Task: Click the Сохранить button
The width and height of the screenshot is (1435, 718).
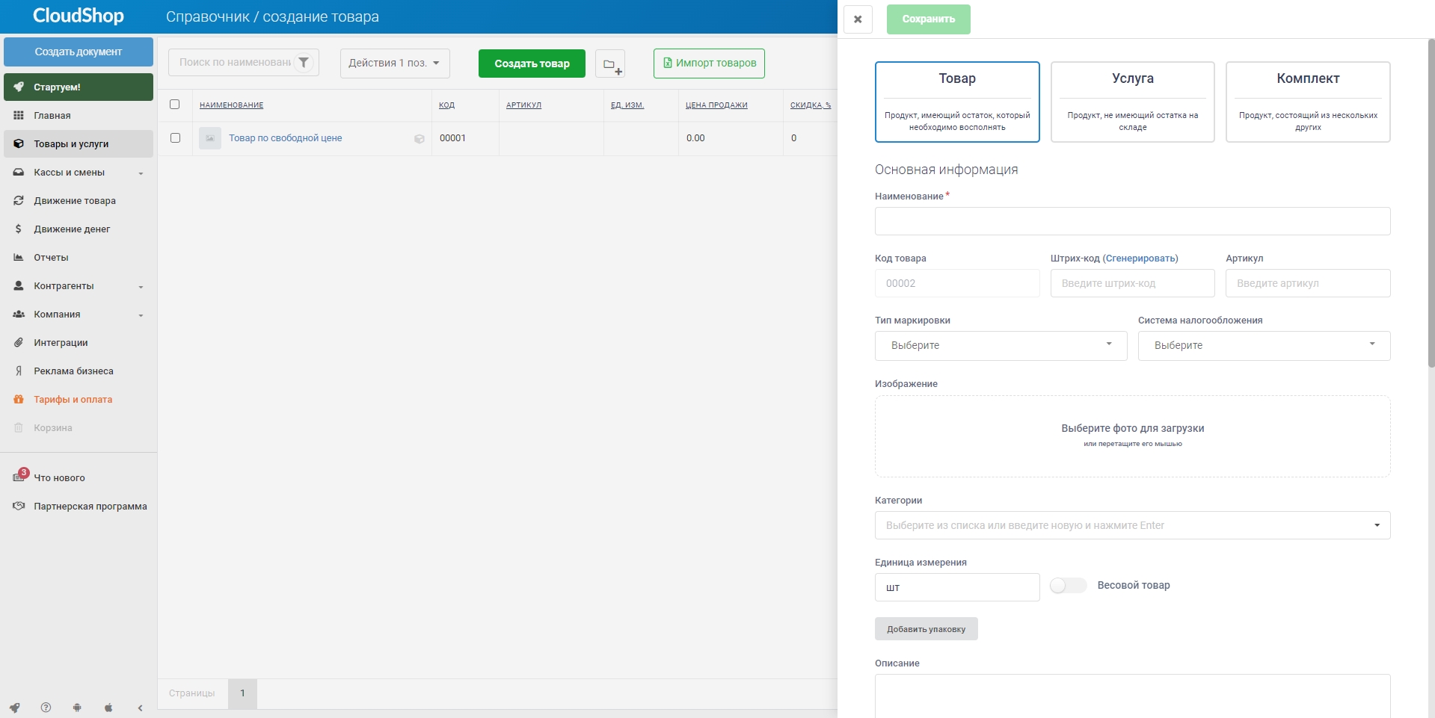Action: pyautogui.click(x=928, y=19)
